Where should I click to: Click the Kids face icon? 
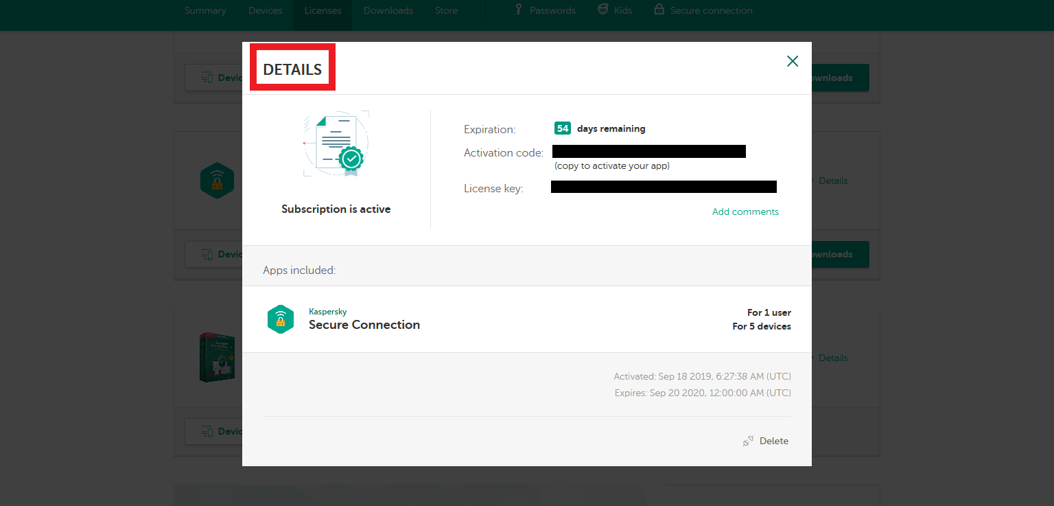[x=603, y=10]
